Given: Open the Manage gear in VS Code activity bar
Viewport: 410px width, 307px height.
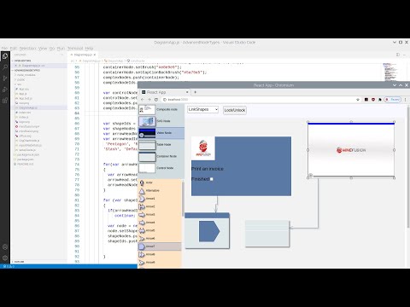Looking at the screenshot, I should point(5,258).
